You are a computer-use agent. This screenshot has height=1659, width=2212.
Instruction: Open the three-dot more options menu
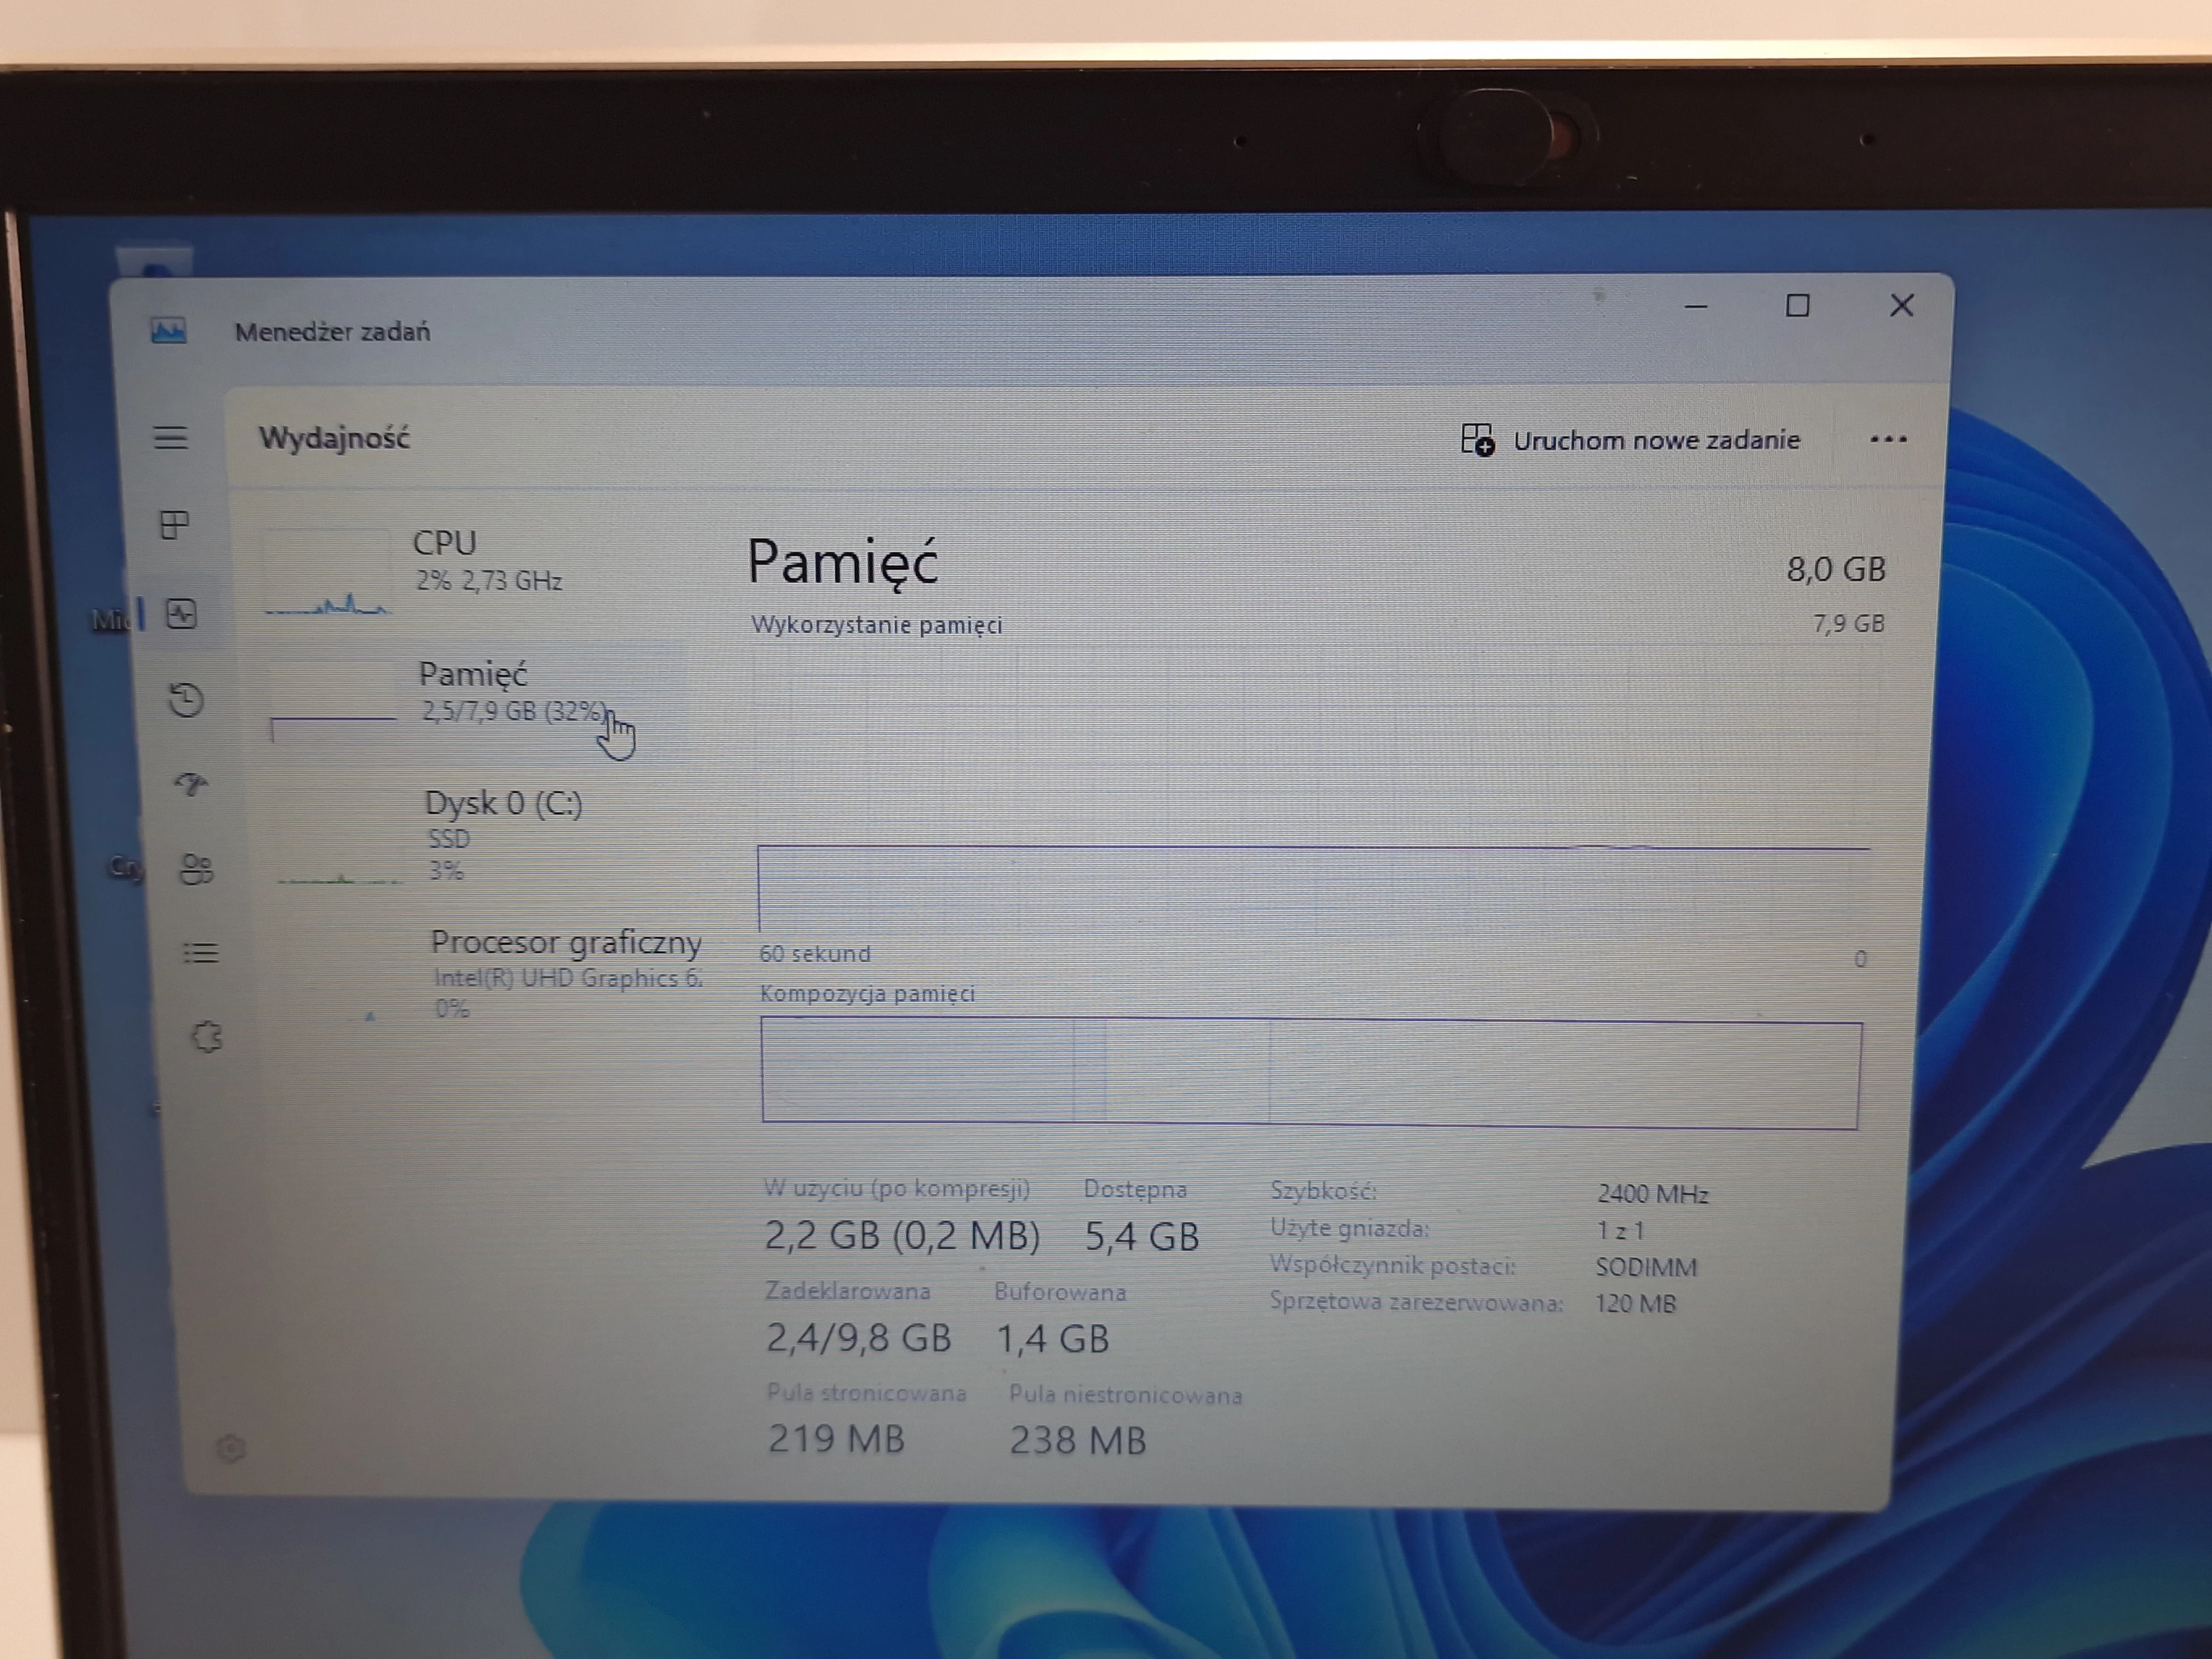[1888, 439]
